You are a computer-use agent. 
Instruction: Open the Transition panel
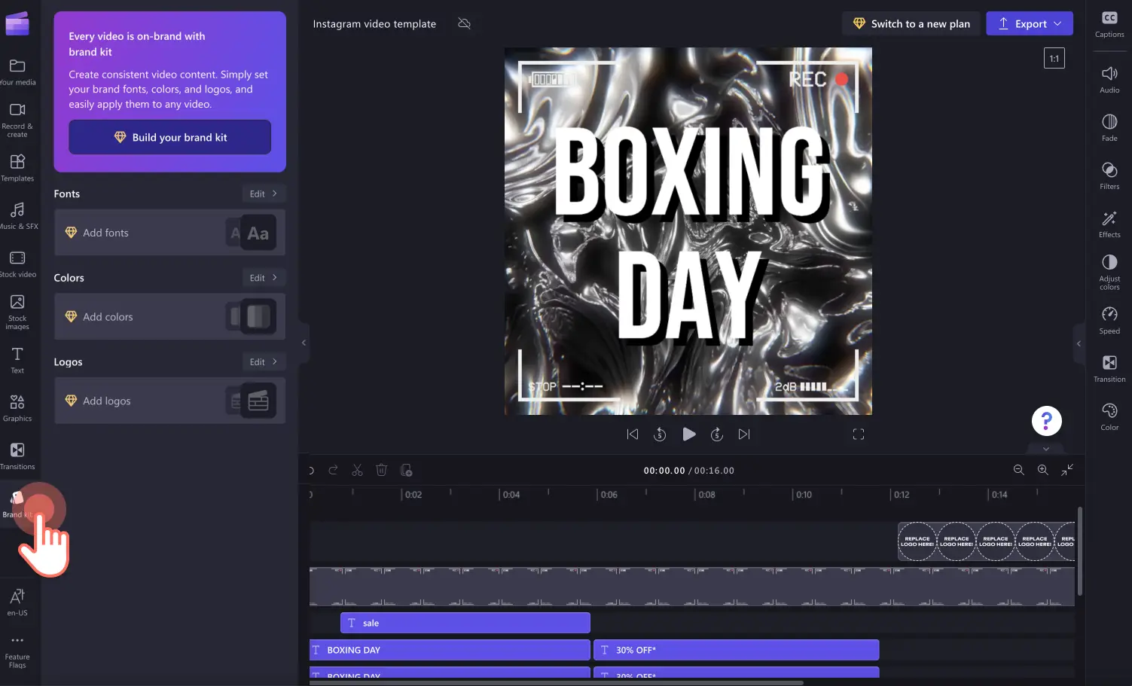pos(1109,368)
